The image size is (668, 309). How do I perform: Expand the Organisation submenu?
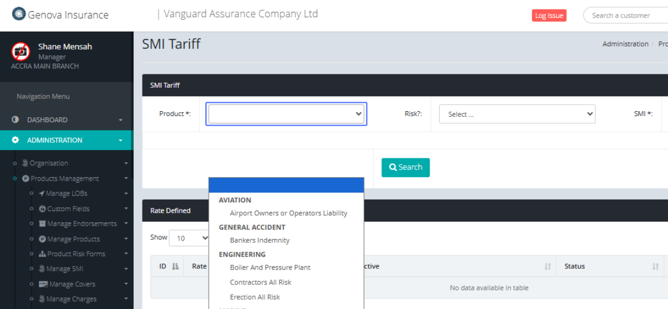point(48,163)
